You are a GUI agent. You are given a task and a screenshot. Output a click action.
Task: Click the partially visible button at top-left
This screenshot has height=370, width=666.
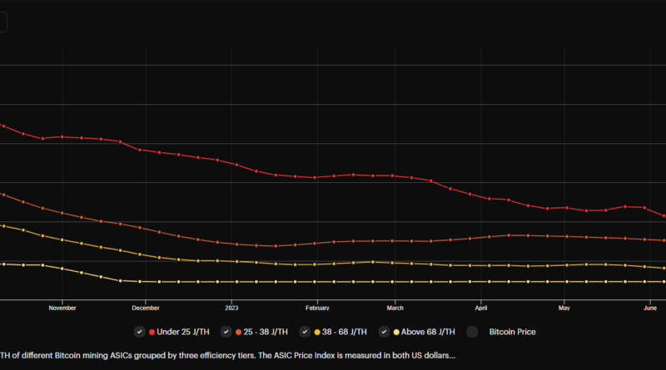pos(3,22)
